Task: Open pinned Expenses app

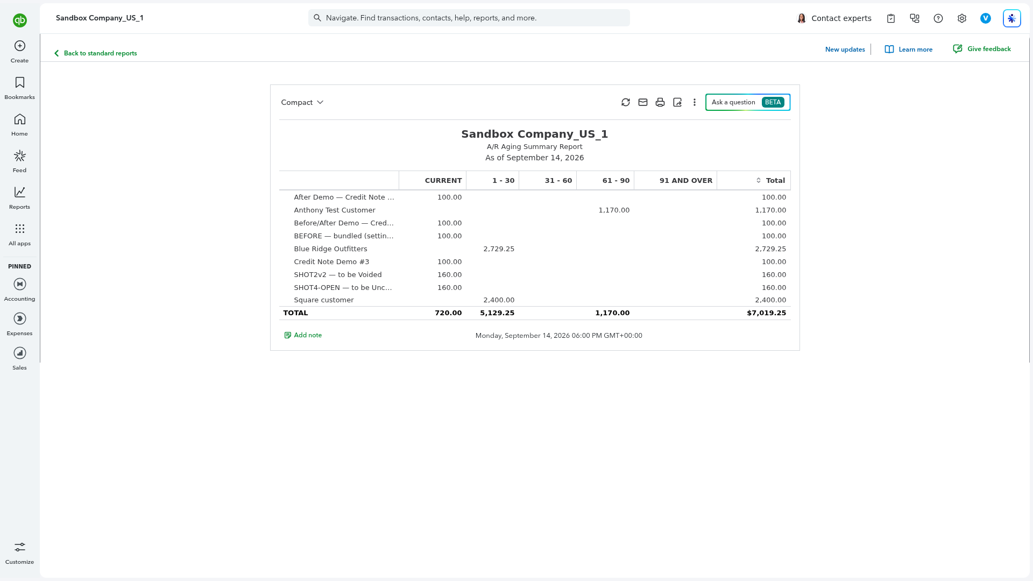Action: click(x=20, y=324)
